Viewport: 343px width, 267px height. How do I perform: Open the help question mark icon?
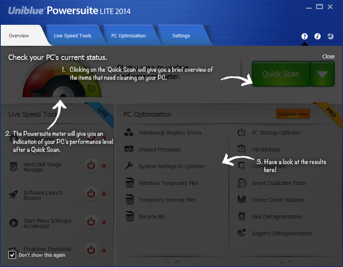[x=304, y=36]
